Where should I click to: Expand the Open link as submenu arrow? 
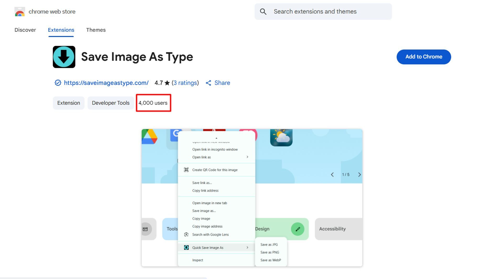(x=247, y=157)
